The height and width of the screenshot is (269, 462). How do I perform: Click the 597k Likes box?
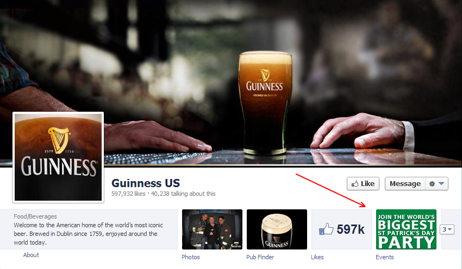341,229
